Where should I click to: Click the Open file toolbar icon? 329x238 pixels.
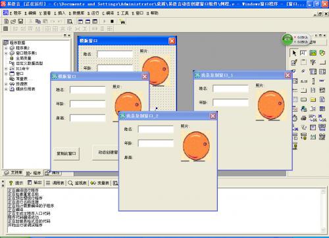13,21
